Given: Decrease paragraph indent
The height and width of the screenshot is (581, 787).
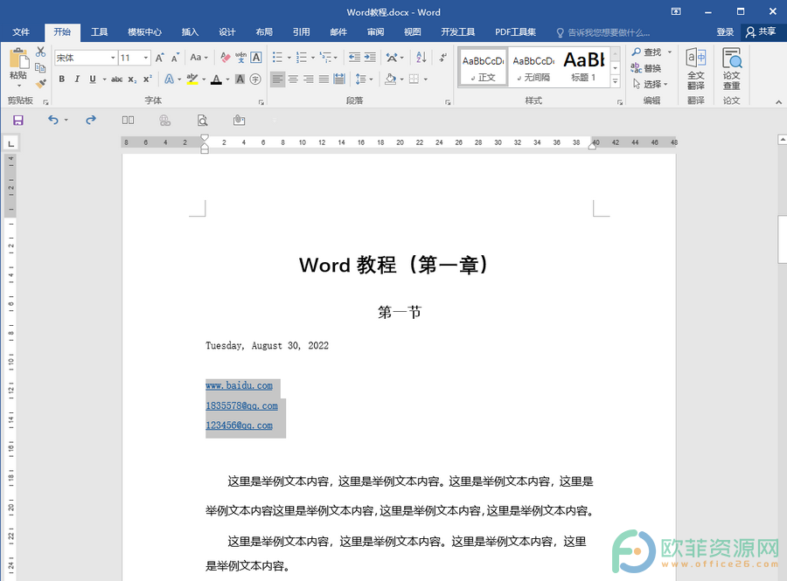Looking at the screenshot, I should (x=354, y=58).
